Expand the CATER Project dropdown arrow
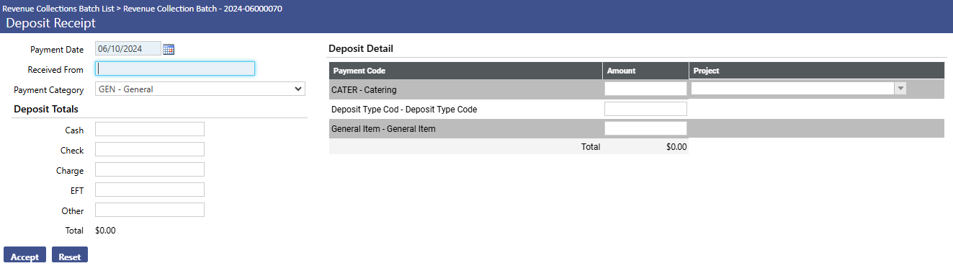Image resolution: width=953 pixels, height=271 pixels. pos(900,89)
